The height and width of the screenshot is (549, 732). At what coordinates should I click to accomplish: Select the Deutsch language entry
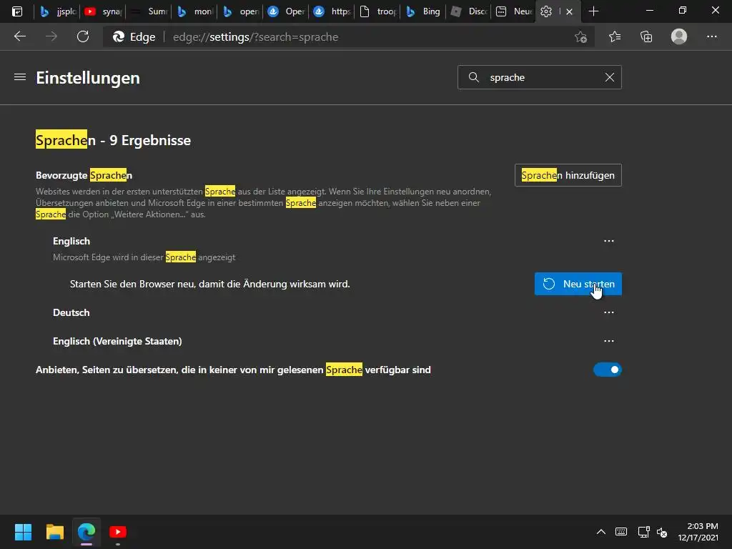tap(71, 312)
